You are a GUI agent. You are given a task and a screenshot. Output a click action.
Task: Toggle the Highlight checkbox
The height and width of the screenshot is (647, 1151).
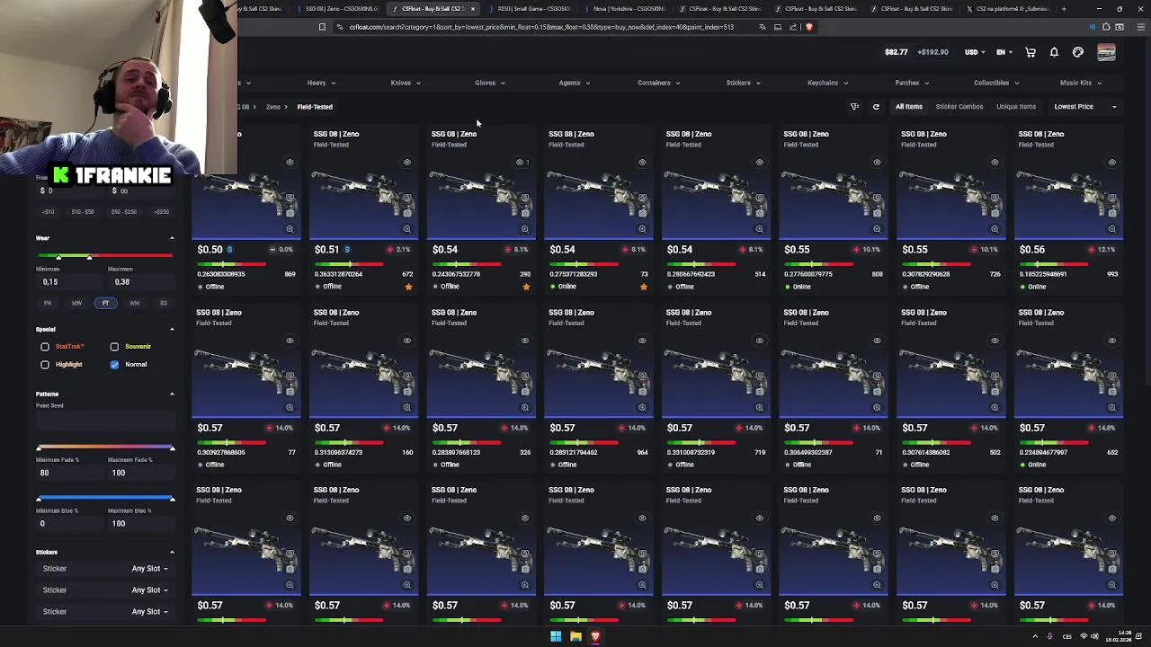[45, 365]
